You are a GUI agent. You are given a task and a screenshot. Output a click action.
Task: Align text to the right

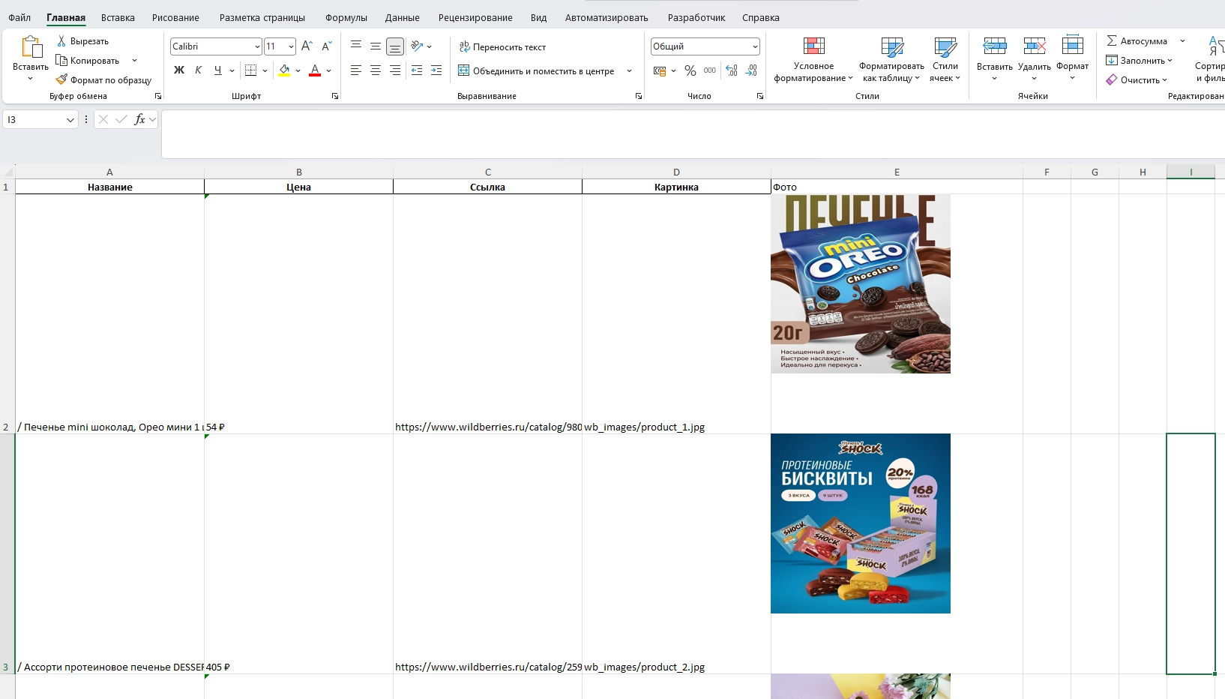(395, 70)
